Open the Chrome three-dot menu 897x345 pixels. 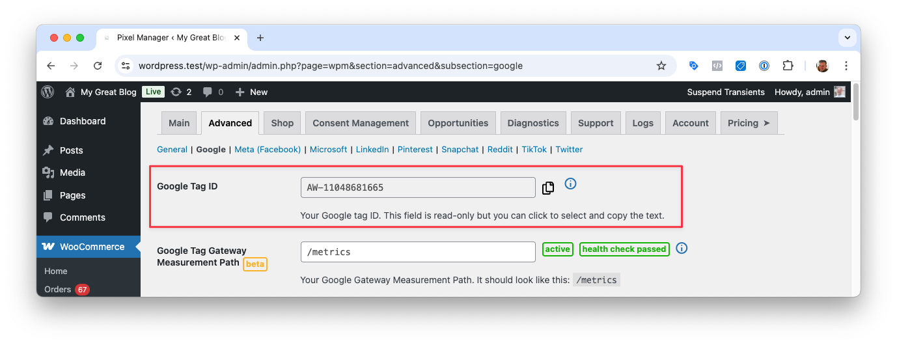(846, 66)
